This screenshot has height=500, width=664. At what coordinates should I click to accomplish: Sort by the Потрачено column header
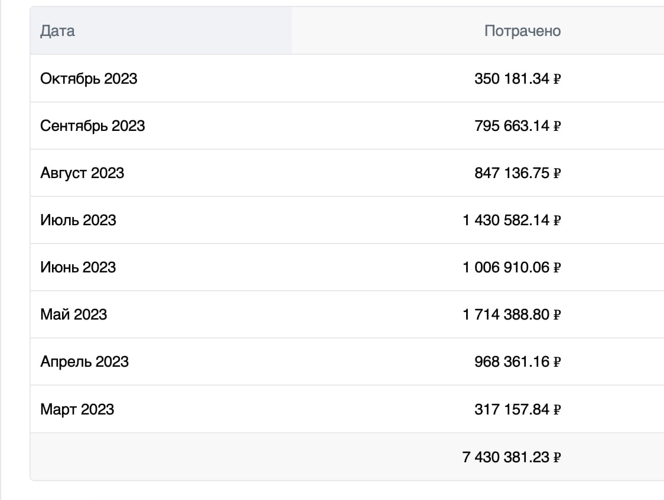[x=523, y=31]
